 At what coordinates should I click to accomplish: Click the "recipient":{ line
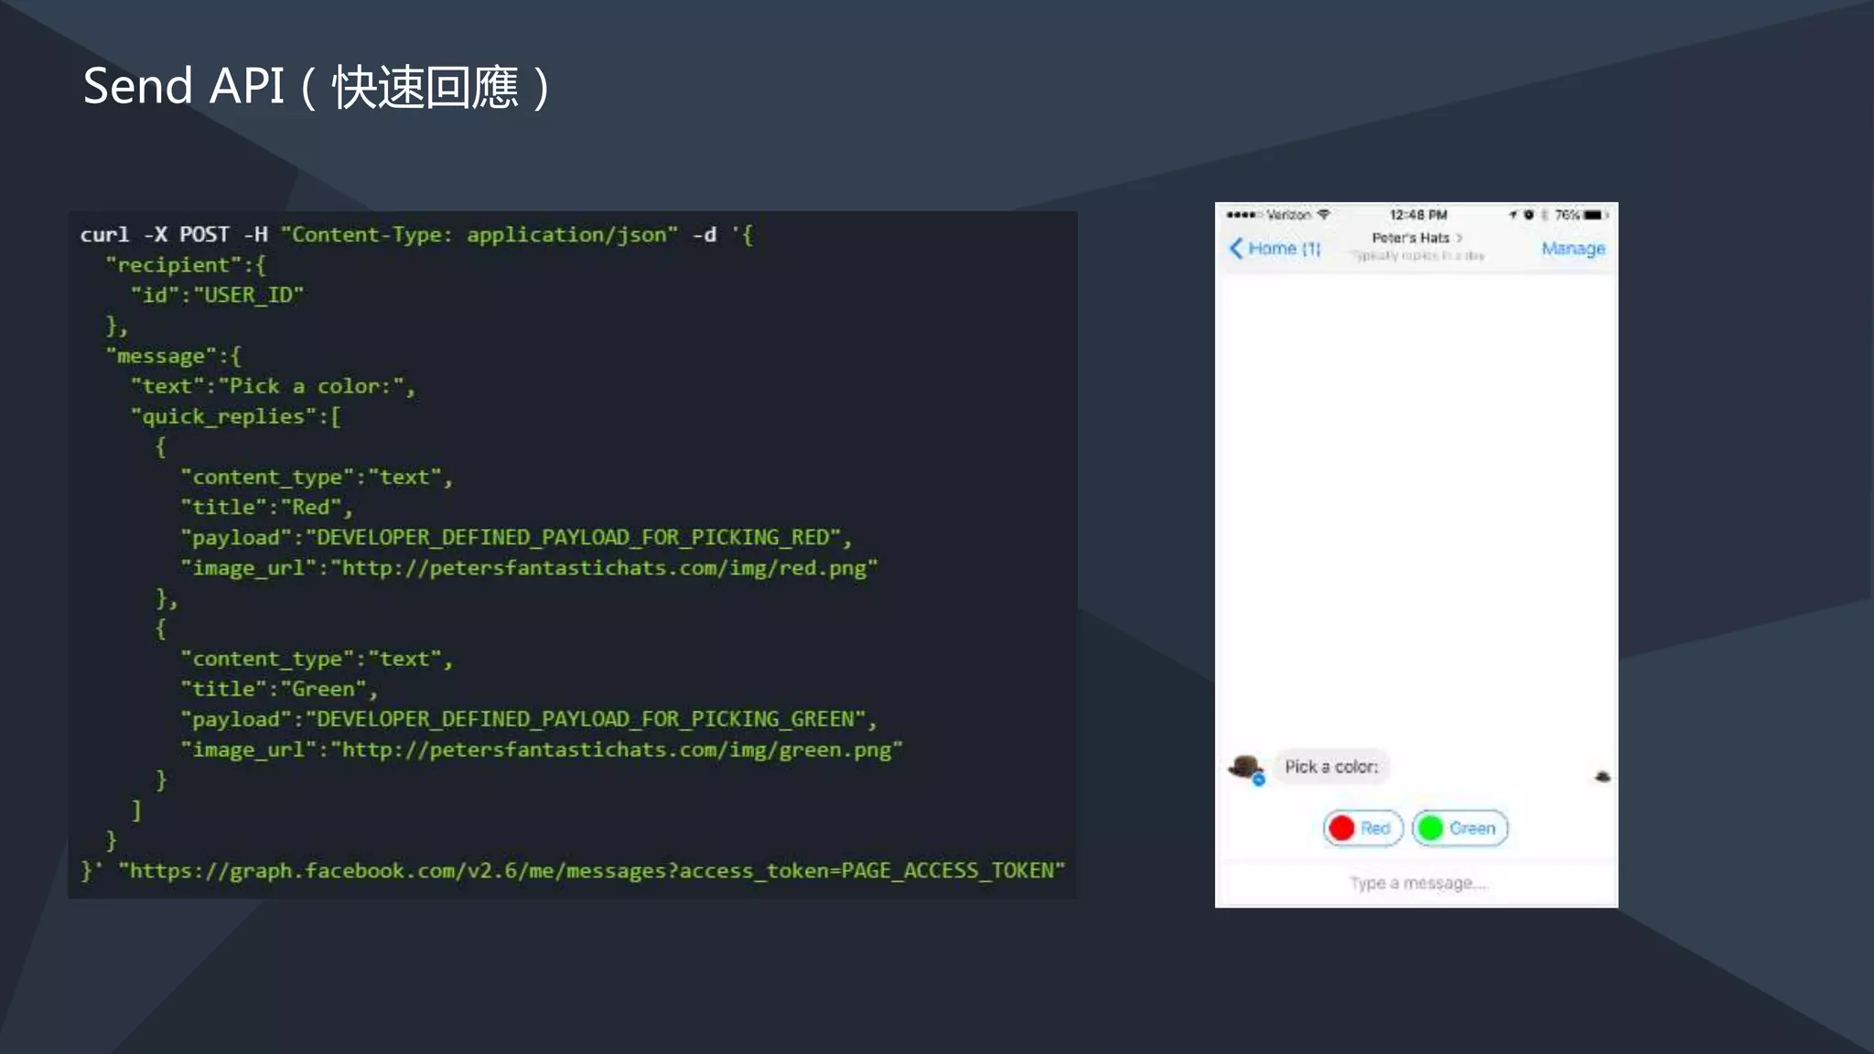[x=186, y=265]
